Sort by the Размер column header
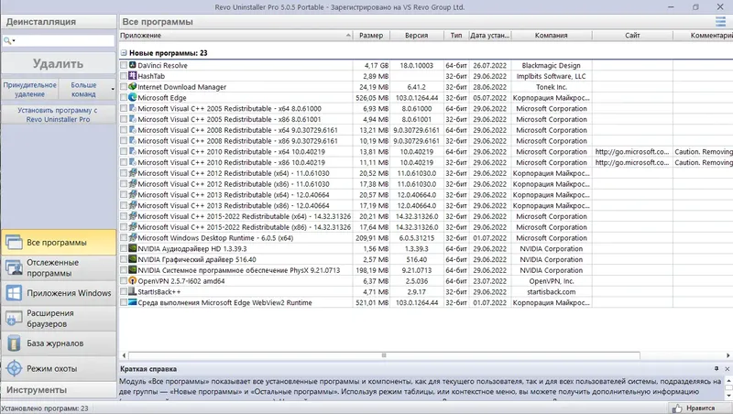The height and width of the screenshot is (414, 733). point(371,36)
